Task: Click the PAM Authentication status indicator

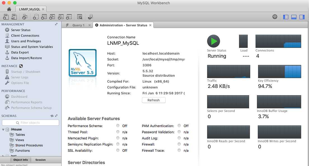Action: 179,126
